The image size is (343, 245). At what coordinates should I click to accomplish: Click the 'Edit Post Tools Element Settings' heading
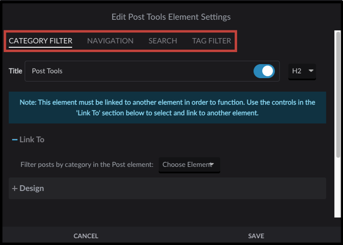[171, 17]
